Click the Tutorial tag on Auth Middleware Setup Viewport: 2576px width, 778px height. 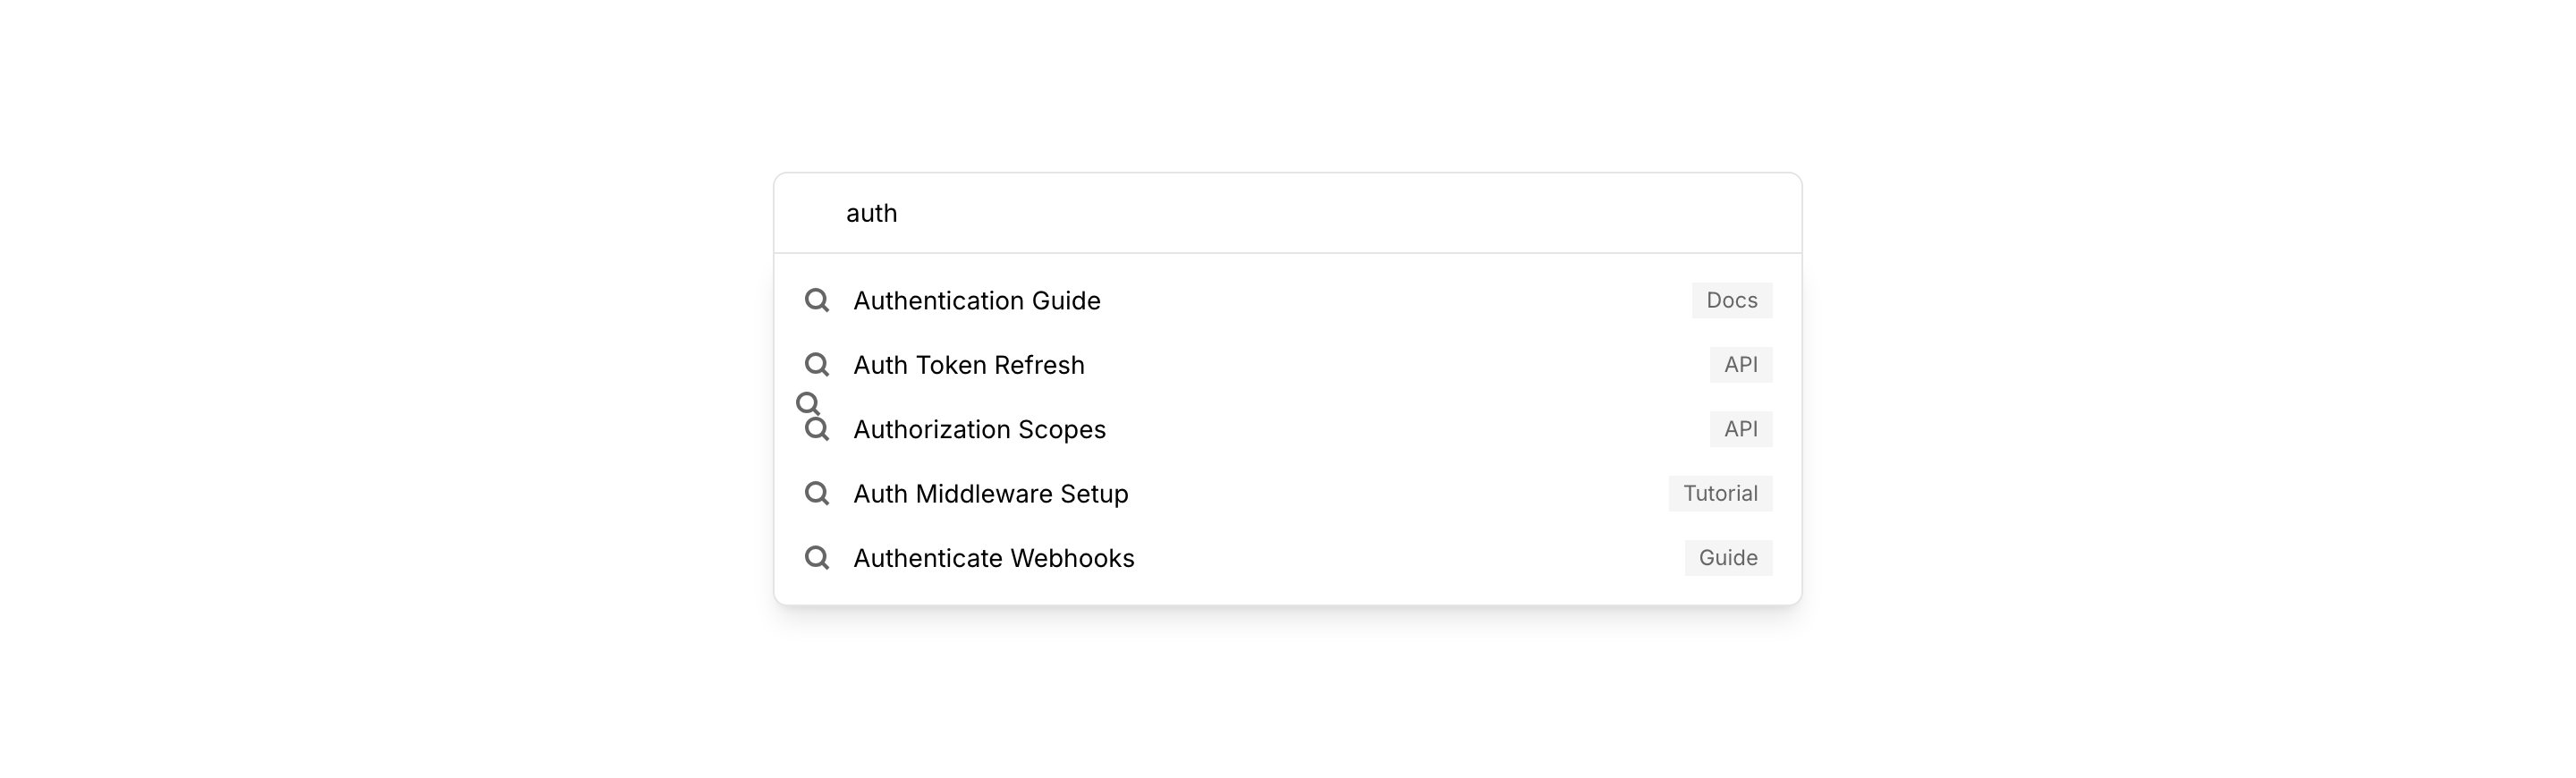point(1719,494)
